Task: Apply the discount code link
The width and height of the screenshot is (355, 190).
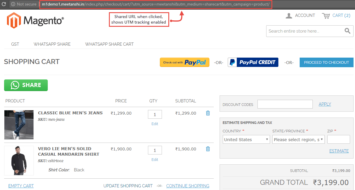Action: (x=325, y=104)
